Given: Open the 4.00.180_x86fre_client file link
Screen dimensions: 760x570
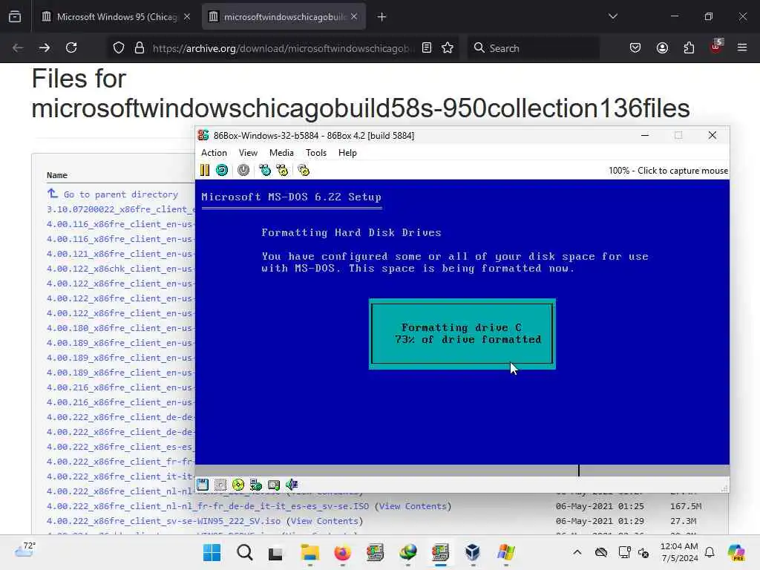Looking at the screenshot, I should (x=121, y=328).
